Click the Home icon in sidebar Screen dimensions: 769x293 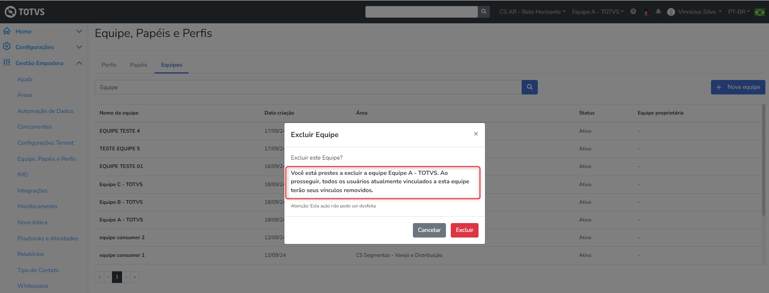[7, 31]
